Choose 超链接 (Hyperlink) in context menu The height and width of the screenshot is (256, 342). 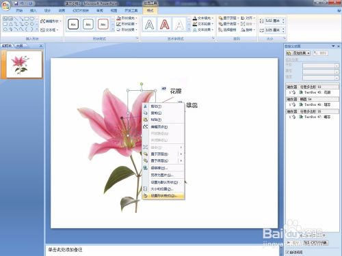click(x=163, y=168)
